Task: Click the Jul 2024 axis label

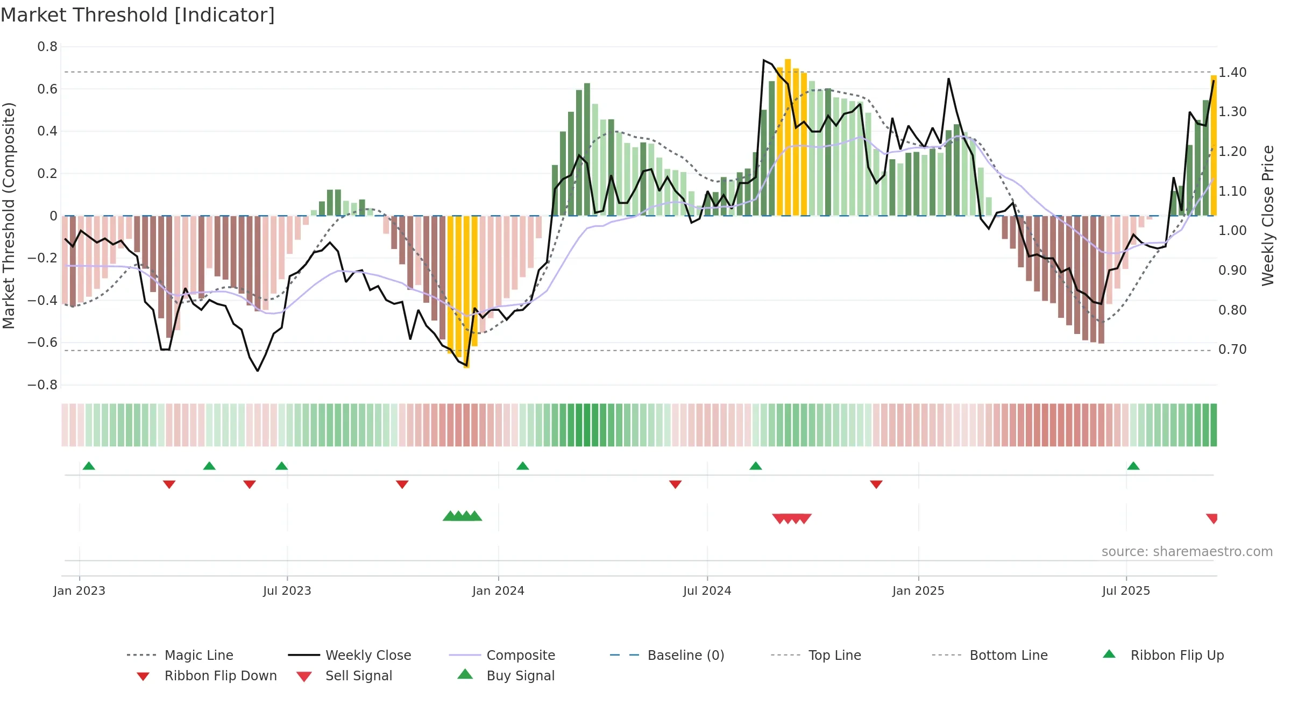Action: tap(707, 590)
